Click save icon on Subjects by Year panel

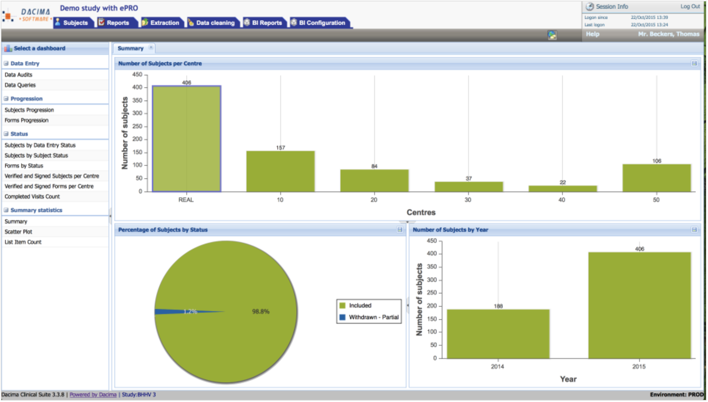pos(694,230)
